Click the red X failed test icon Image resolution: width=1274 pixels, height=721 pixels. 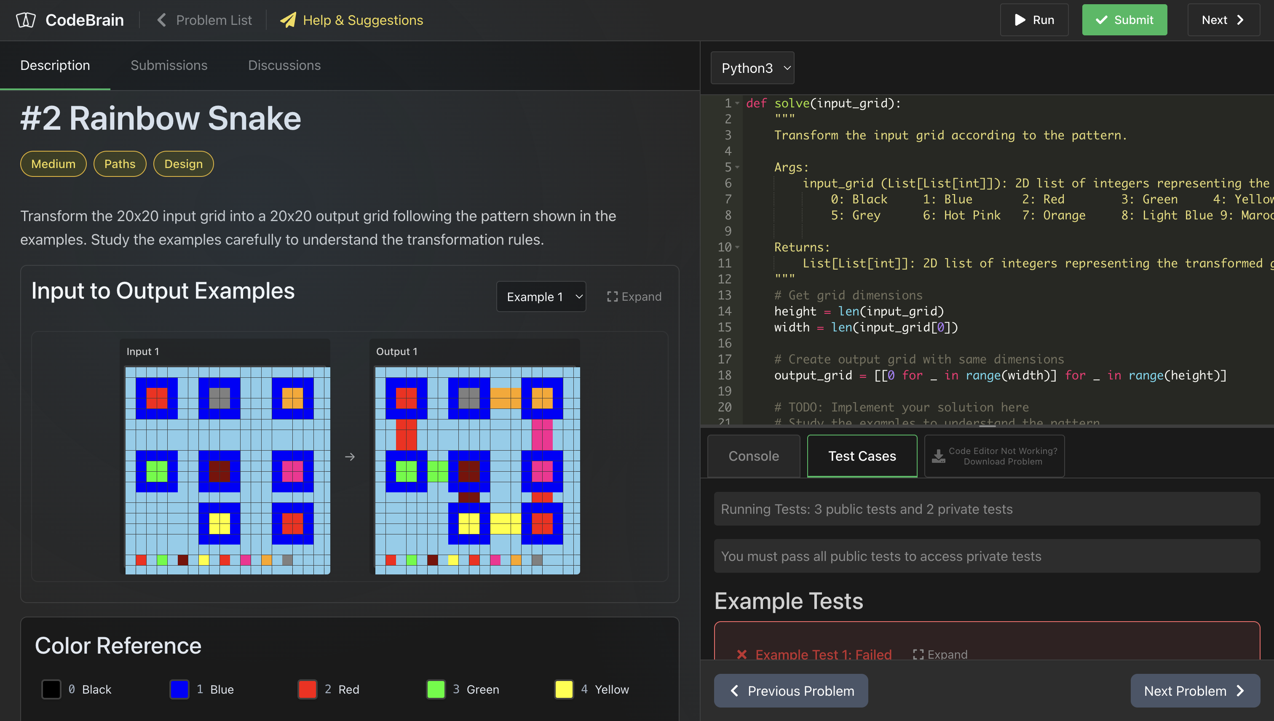pos(741,654)
